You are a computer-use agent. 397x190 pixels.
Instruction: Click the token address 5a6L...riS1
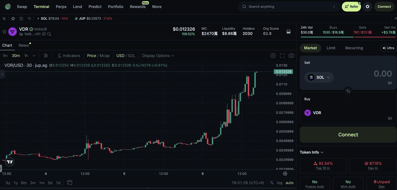[x=33, y=34]
